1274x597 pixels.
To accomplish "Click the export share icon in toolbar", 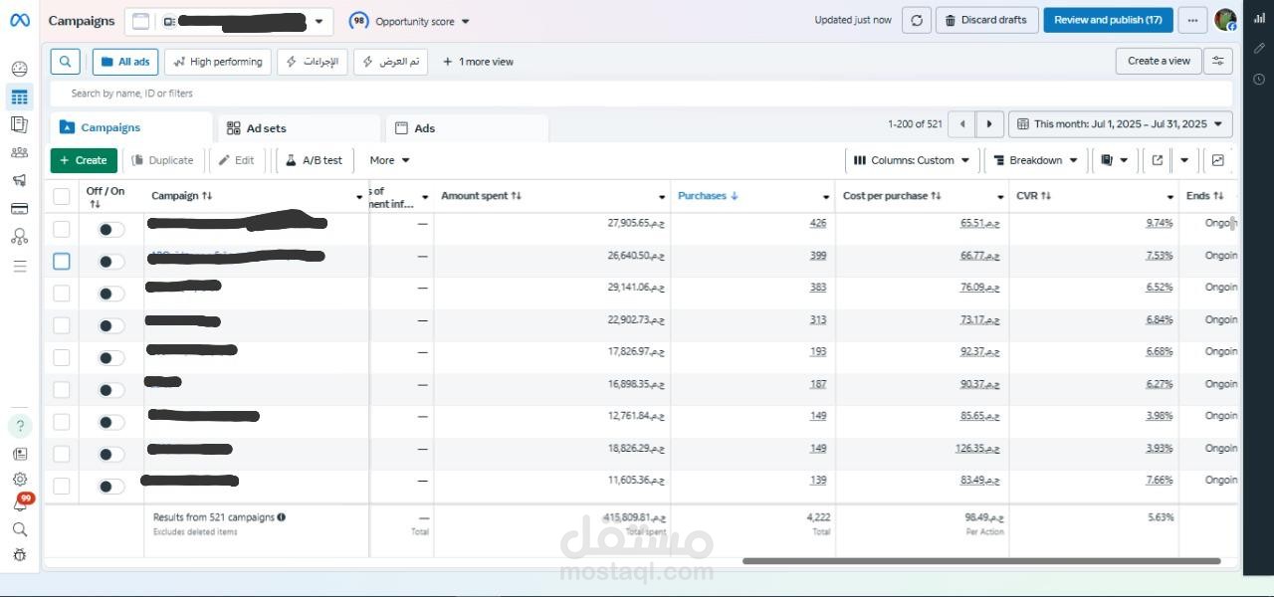I will [1157, 160].
